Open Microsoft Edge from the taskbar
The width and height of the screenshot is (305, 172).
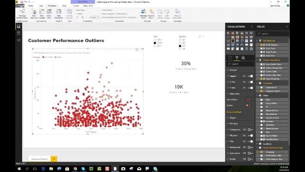(x=43, y=169)
